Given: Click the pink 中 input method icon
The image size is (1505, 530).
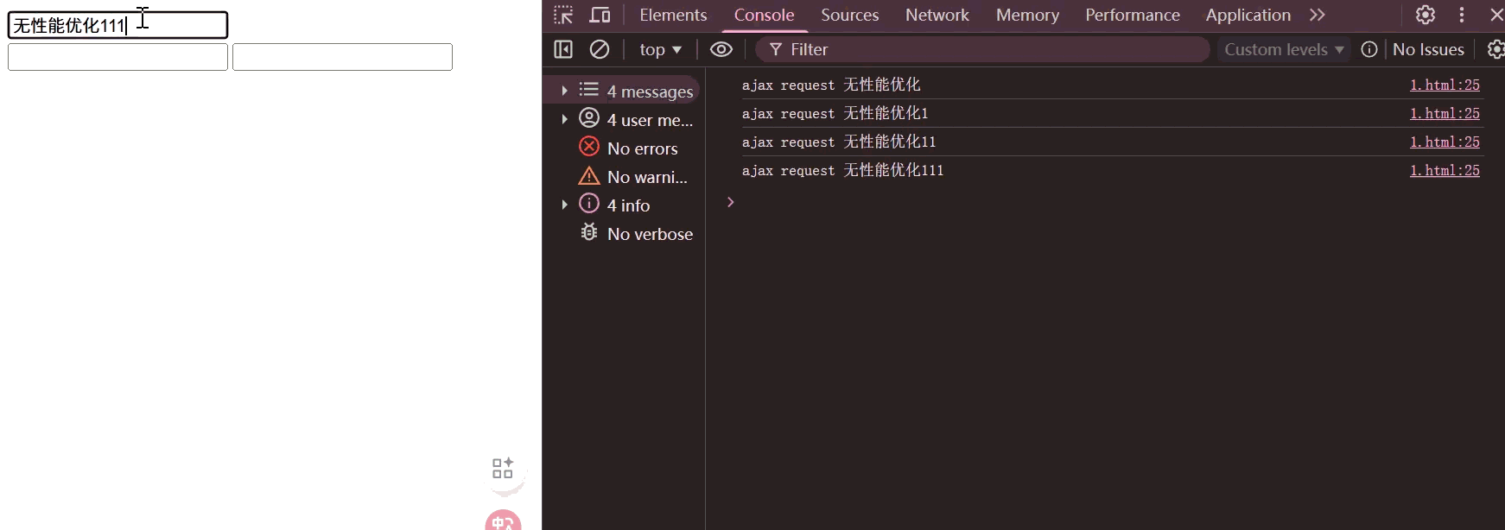Looking at the screenshot, I should click(x=503, y=521).
